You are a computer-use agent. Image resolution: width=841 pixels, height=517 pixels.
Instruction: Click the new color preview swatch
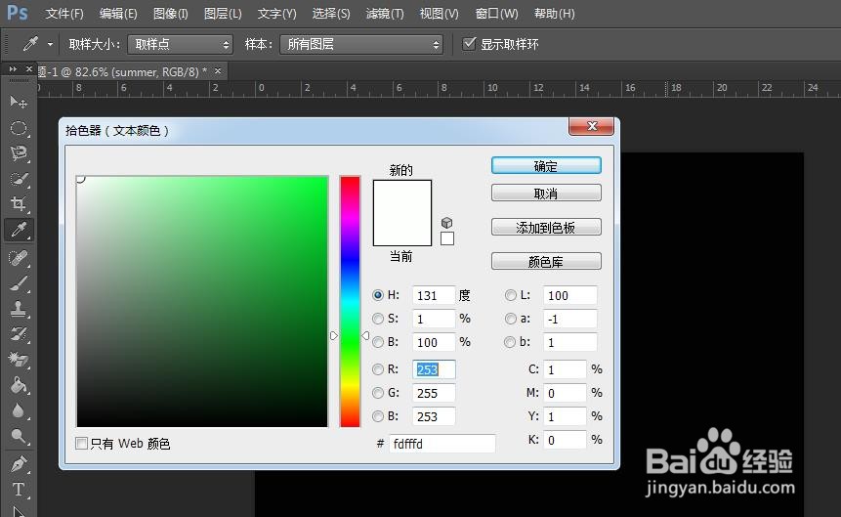tap(402, 196)
